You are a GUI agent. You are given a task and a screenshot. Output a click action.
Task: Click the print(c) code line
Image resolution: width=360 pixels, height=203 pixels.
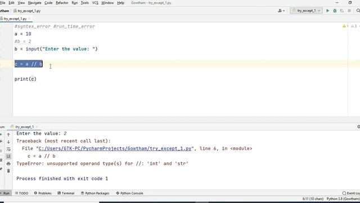25,79
